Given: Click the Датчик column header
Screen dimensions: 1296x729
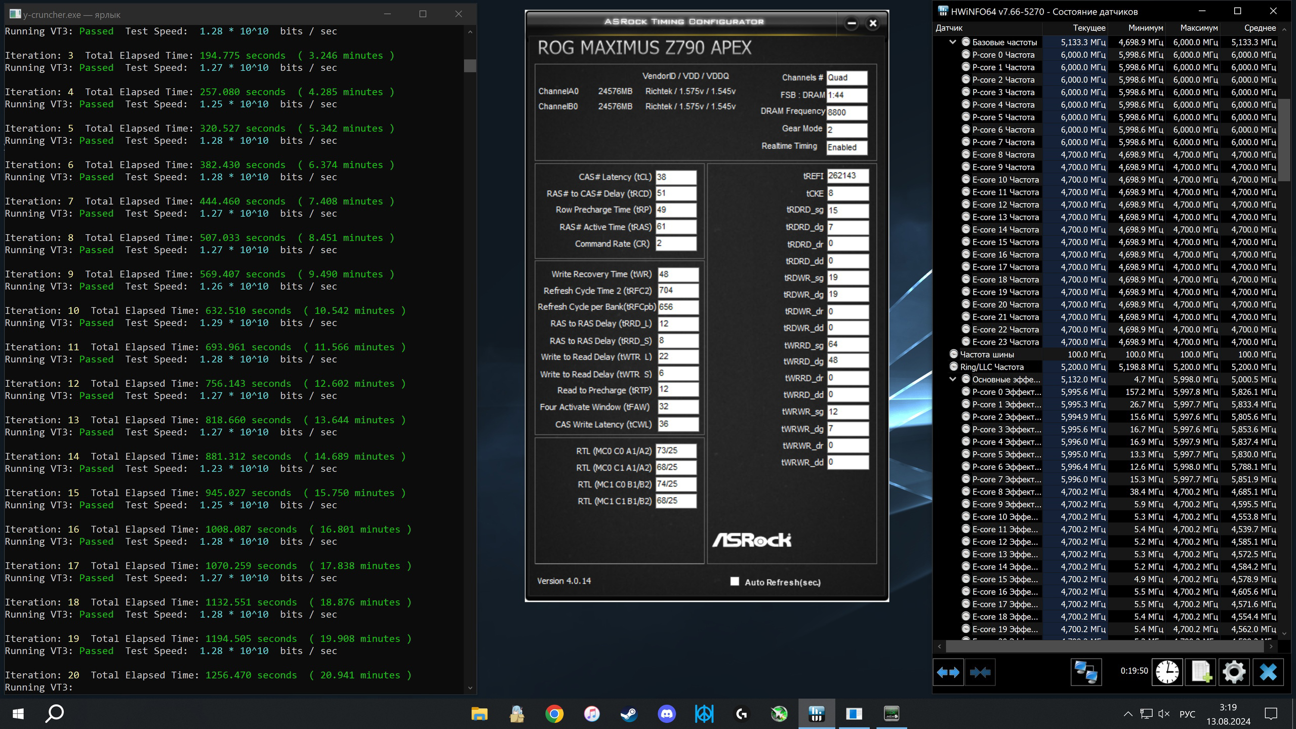Looking at the screenshot, I should (949, 28).
